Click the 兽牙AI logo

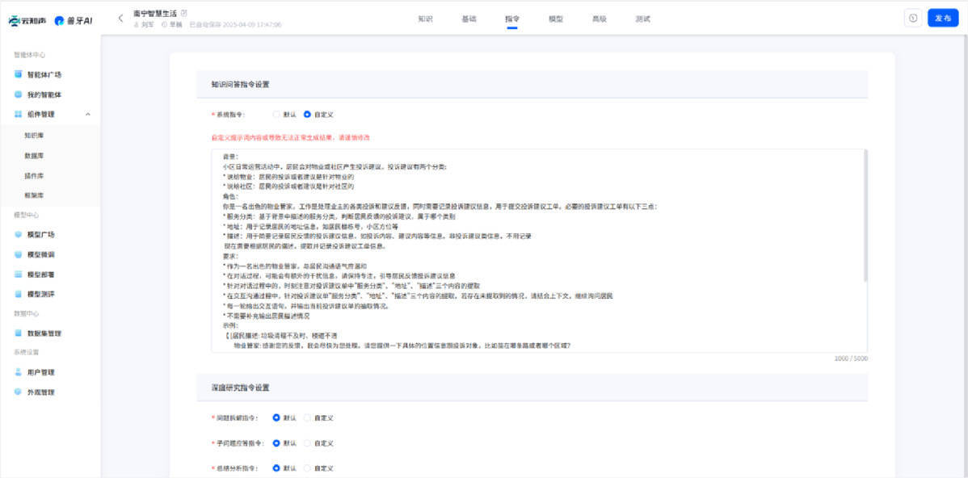point(74,20)
